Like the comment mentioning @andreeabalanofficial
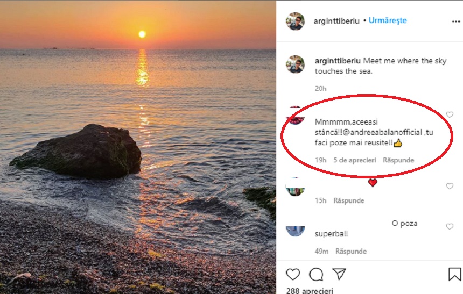Viewport: 463px width, 294px height. pyautogui.click(x=450, y=114)
